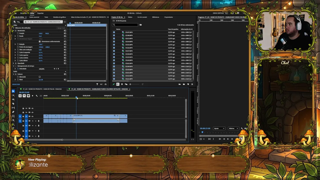Adjust project panel thumbnail zoom slider
Viewport: 320px width, 180px height.
click(x=130, y=84)
